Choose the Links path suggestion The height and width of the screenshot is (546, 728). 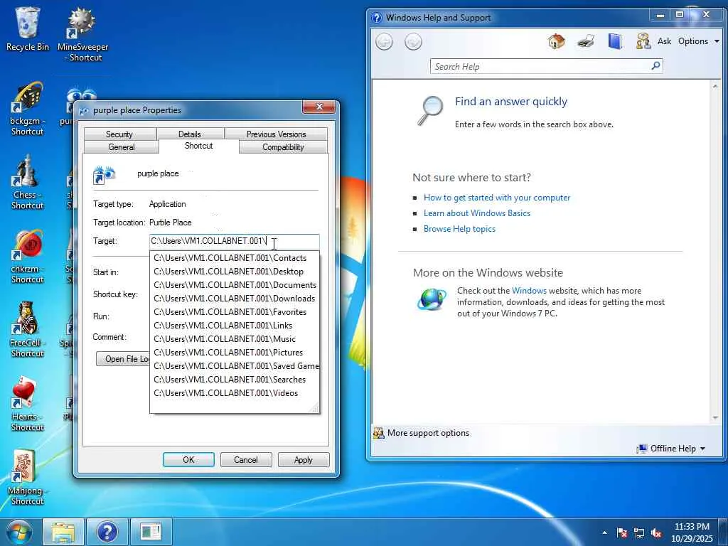(x=235, y=326)
